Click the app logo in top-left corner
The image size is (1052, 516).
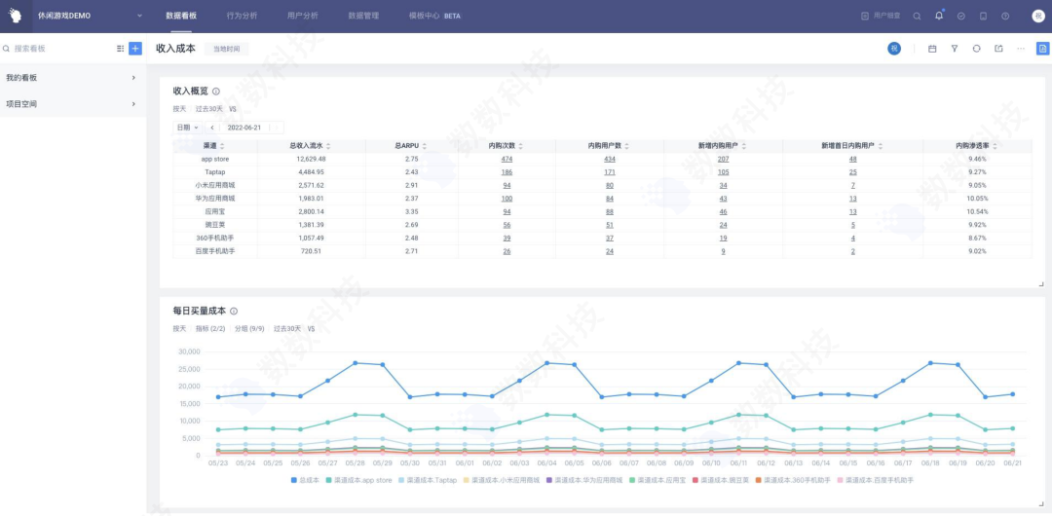pos(14,16)
